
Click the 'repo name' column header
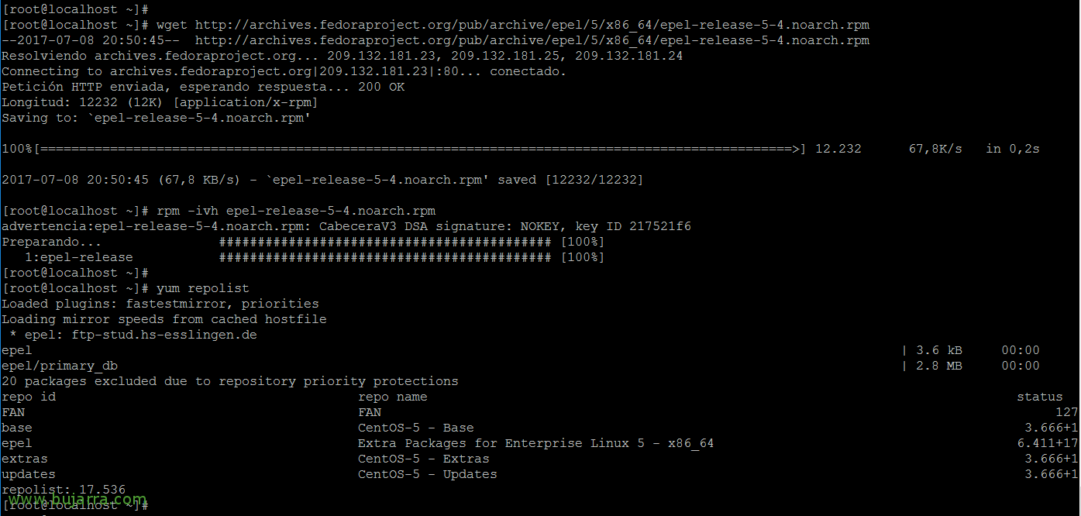393,397
